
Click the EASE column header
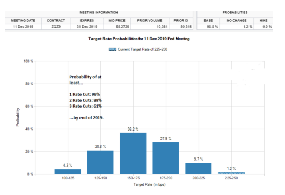[208, 21]
